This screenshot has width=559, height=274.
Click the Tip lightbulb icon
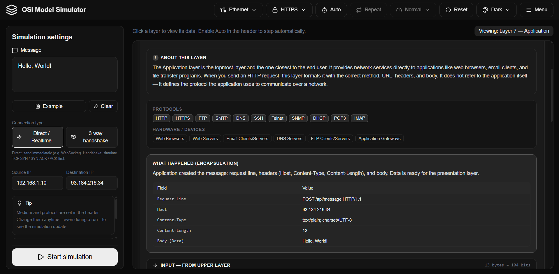pyautogui.click(x=20, y=203)
